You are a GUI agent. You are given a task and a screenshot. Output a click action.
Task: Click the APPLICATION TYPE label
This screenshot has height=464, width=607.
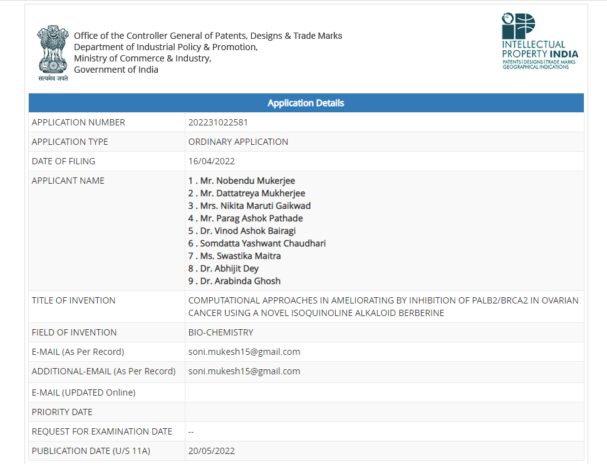click(x=70, y=142)
